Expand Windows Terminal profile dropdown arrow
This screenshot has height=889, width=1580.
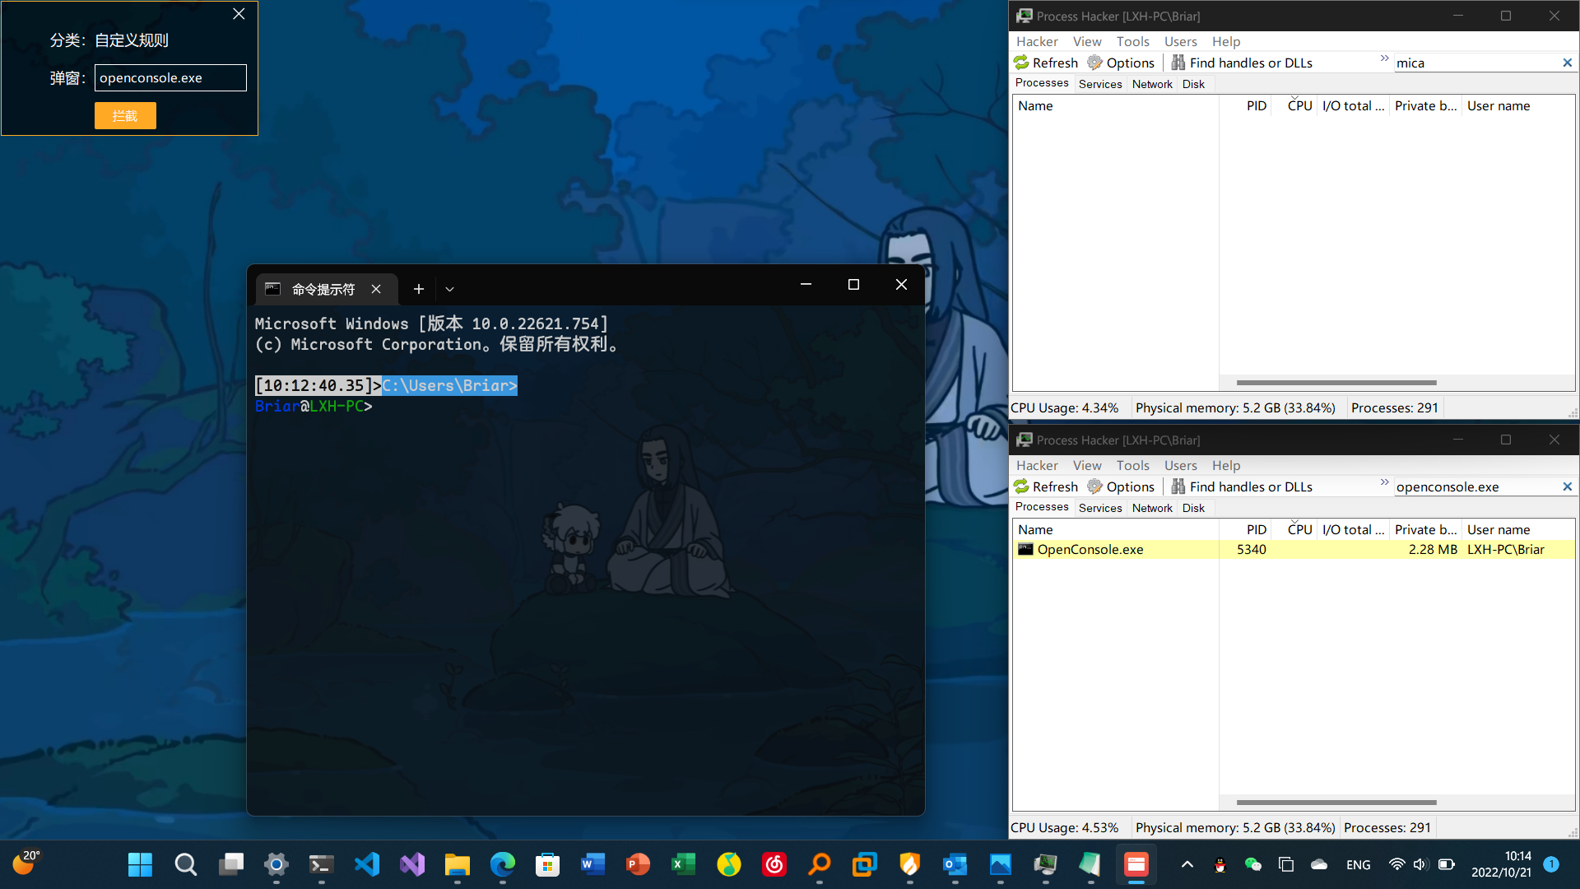coord(449,289)
